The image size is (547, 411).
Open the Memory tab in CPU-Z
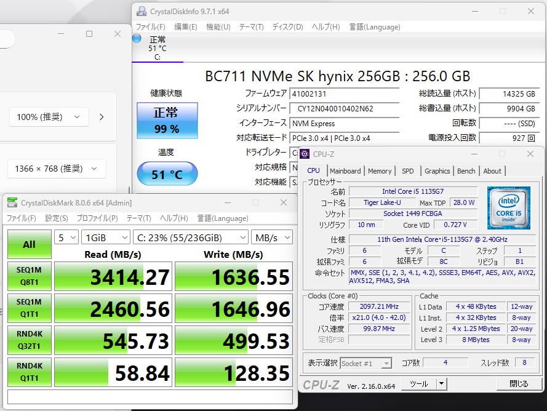[x=380, y=171]
